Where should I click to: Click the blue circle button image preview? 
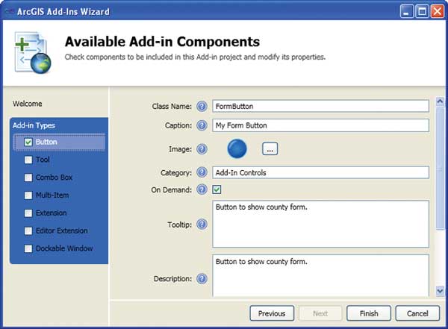[237, 148]
